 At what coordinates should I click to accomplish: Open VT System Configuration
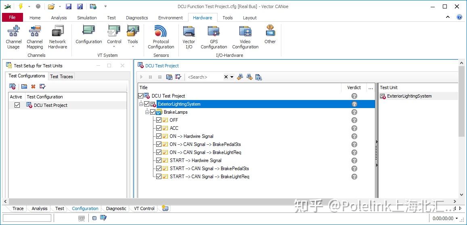point(89,35)
